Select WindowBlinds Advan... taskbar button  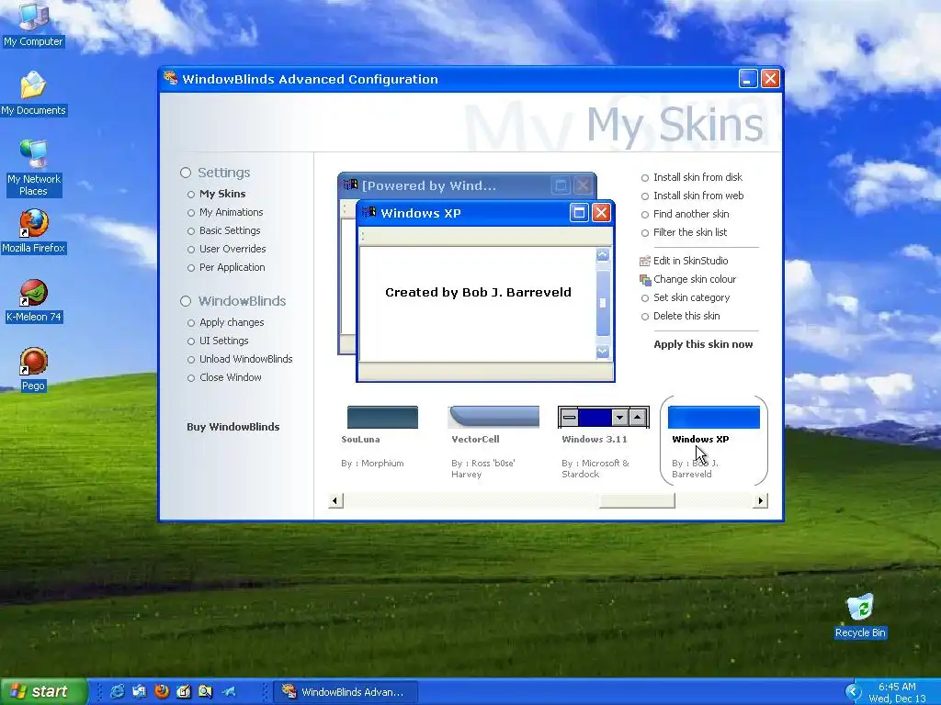344,692
